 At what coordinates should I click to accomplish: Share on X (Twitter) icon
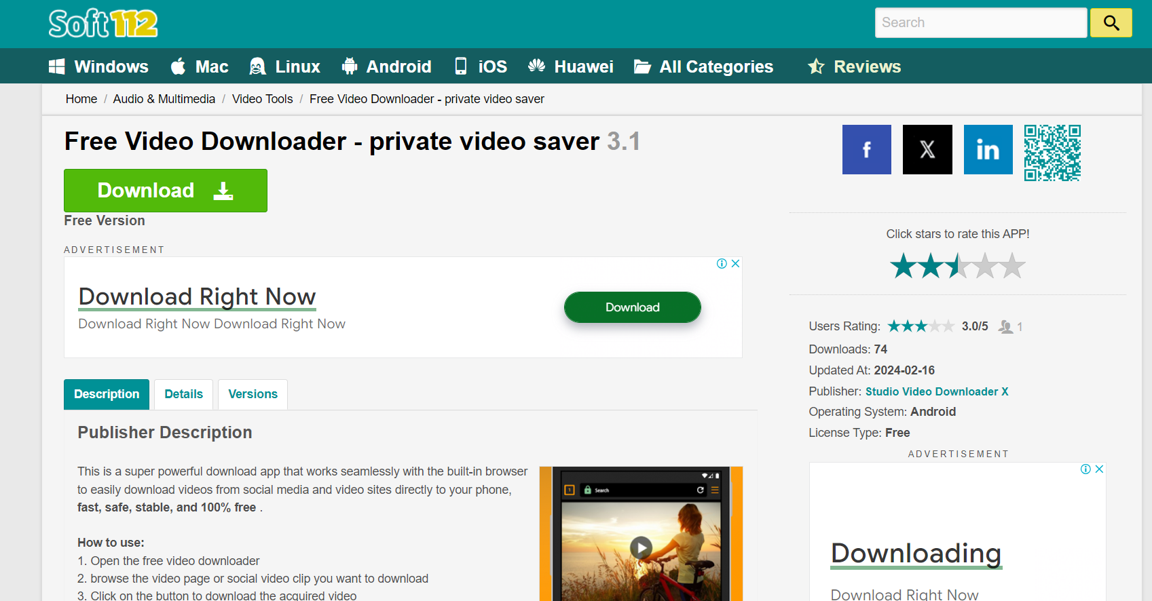[927, 149]
